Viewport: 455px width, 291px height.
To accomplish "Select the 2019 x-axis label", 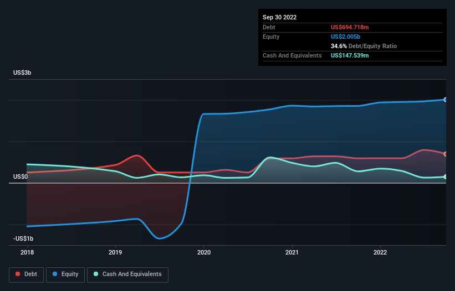I will [115, 252].
